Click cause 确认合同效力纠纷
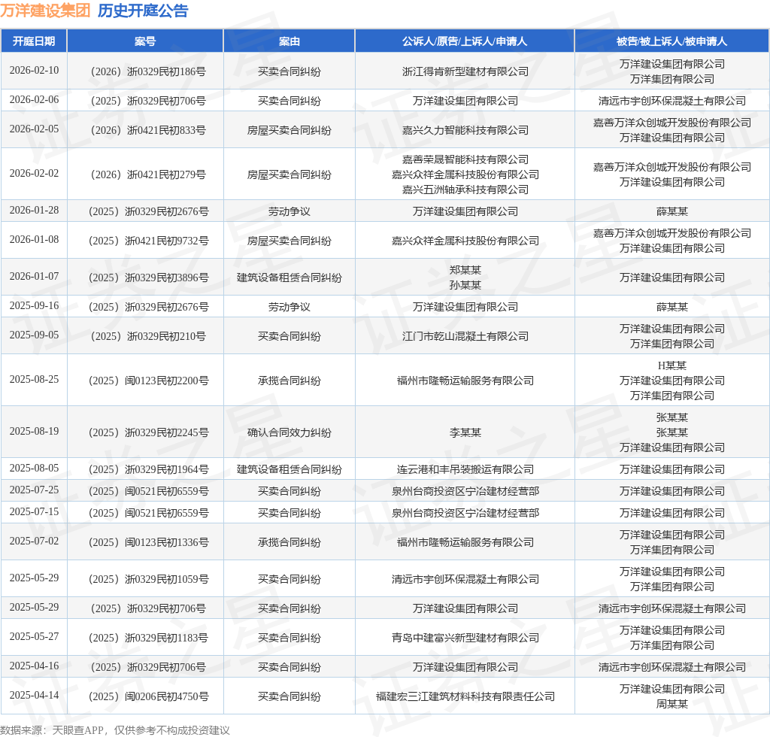The width and height of the screenshot is (770, 737). click(290, 432)
